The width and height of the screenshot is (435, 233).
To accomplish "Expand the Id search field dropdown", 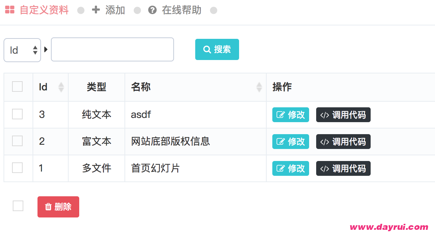I will click(22, 50).
